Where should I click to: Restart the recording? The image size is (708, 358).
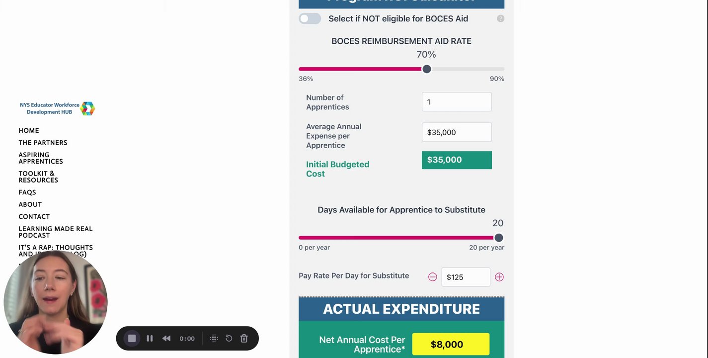pyautogui.click(x=229, y=338)
